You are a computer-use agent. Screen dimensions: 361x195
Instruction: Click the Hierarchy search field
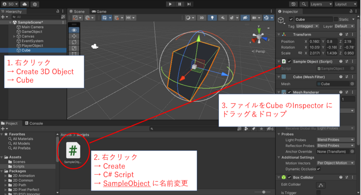tap(37, 17)
